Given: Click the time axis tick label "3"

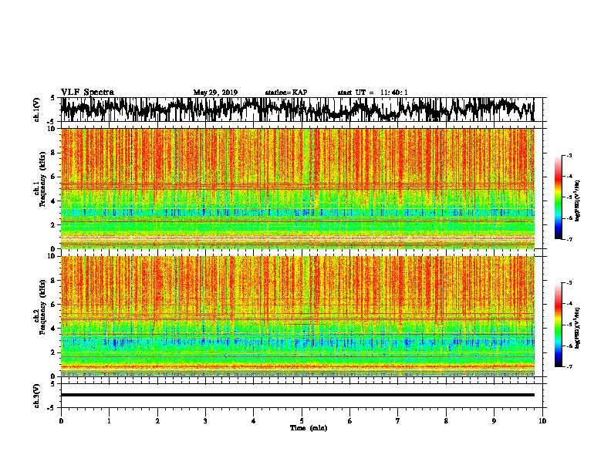Looking at the screenshot, I should click(205, 421).
